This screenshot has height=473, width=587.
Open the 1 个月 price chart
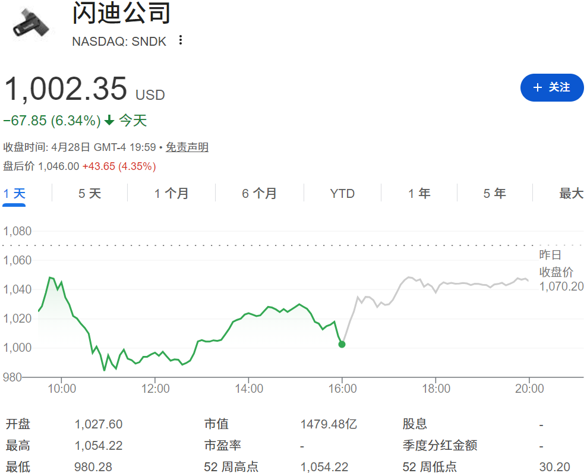click(x=171, y=193)
